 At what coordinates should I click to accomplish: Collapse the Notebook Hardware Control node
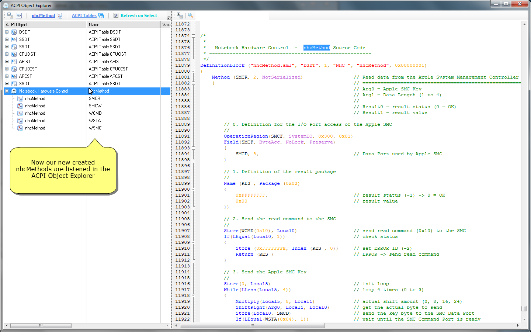(7, 91)
